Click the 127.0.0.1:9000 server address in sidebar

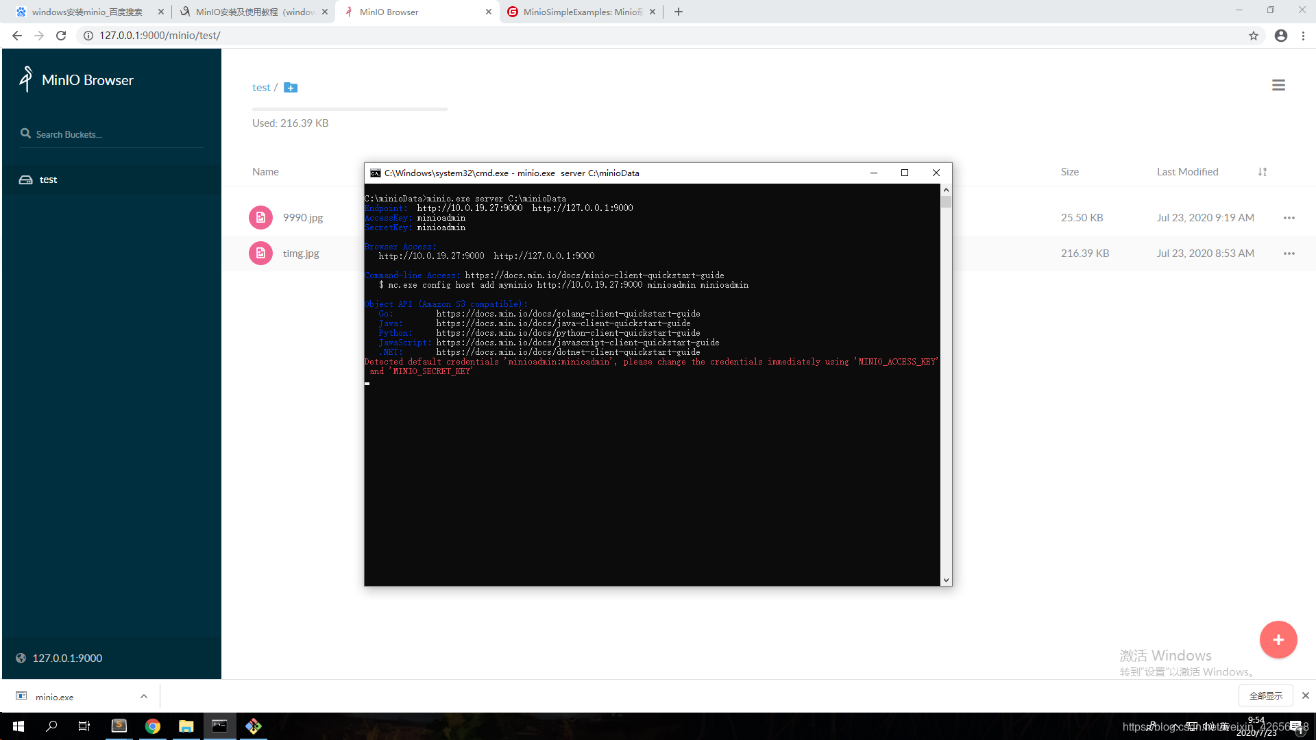click(67, 658)
